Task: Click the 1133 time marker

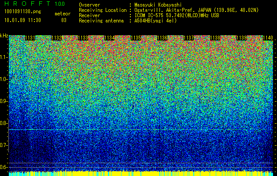Action: pos(83,38)
